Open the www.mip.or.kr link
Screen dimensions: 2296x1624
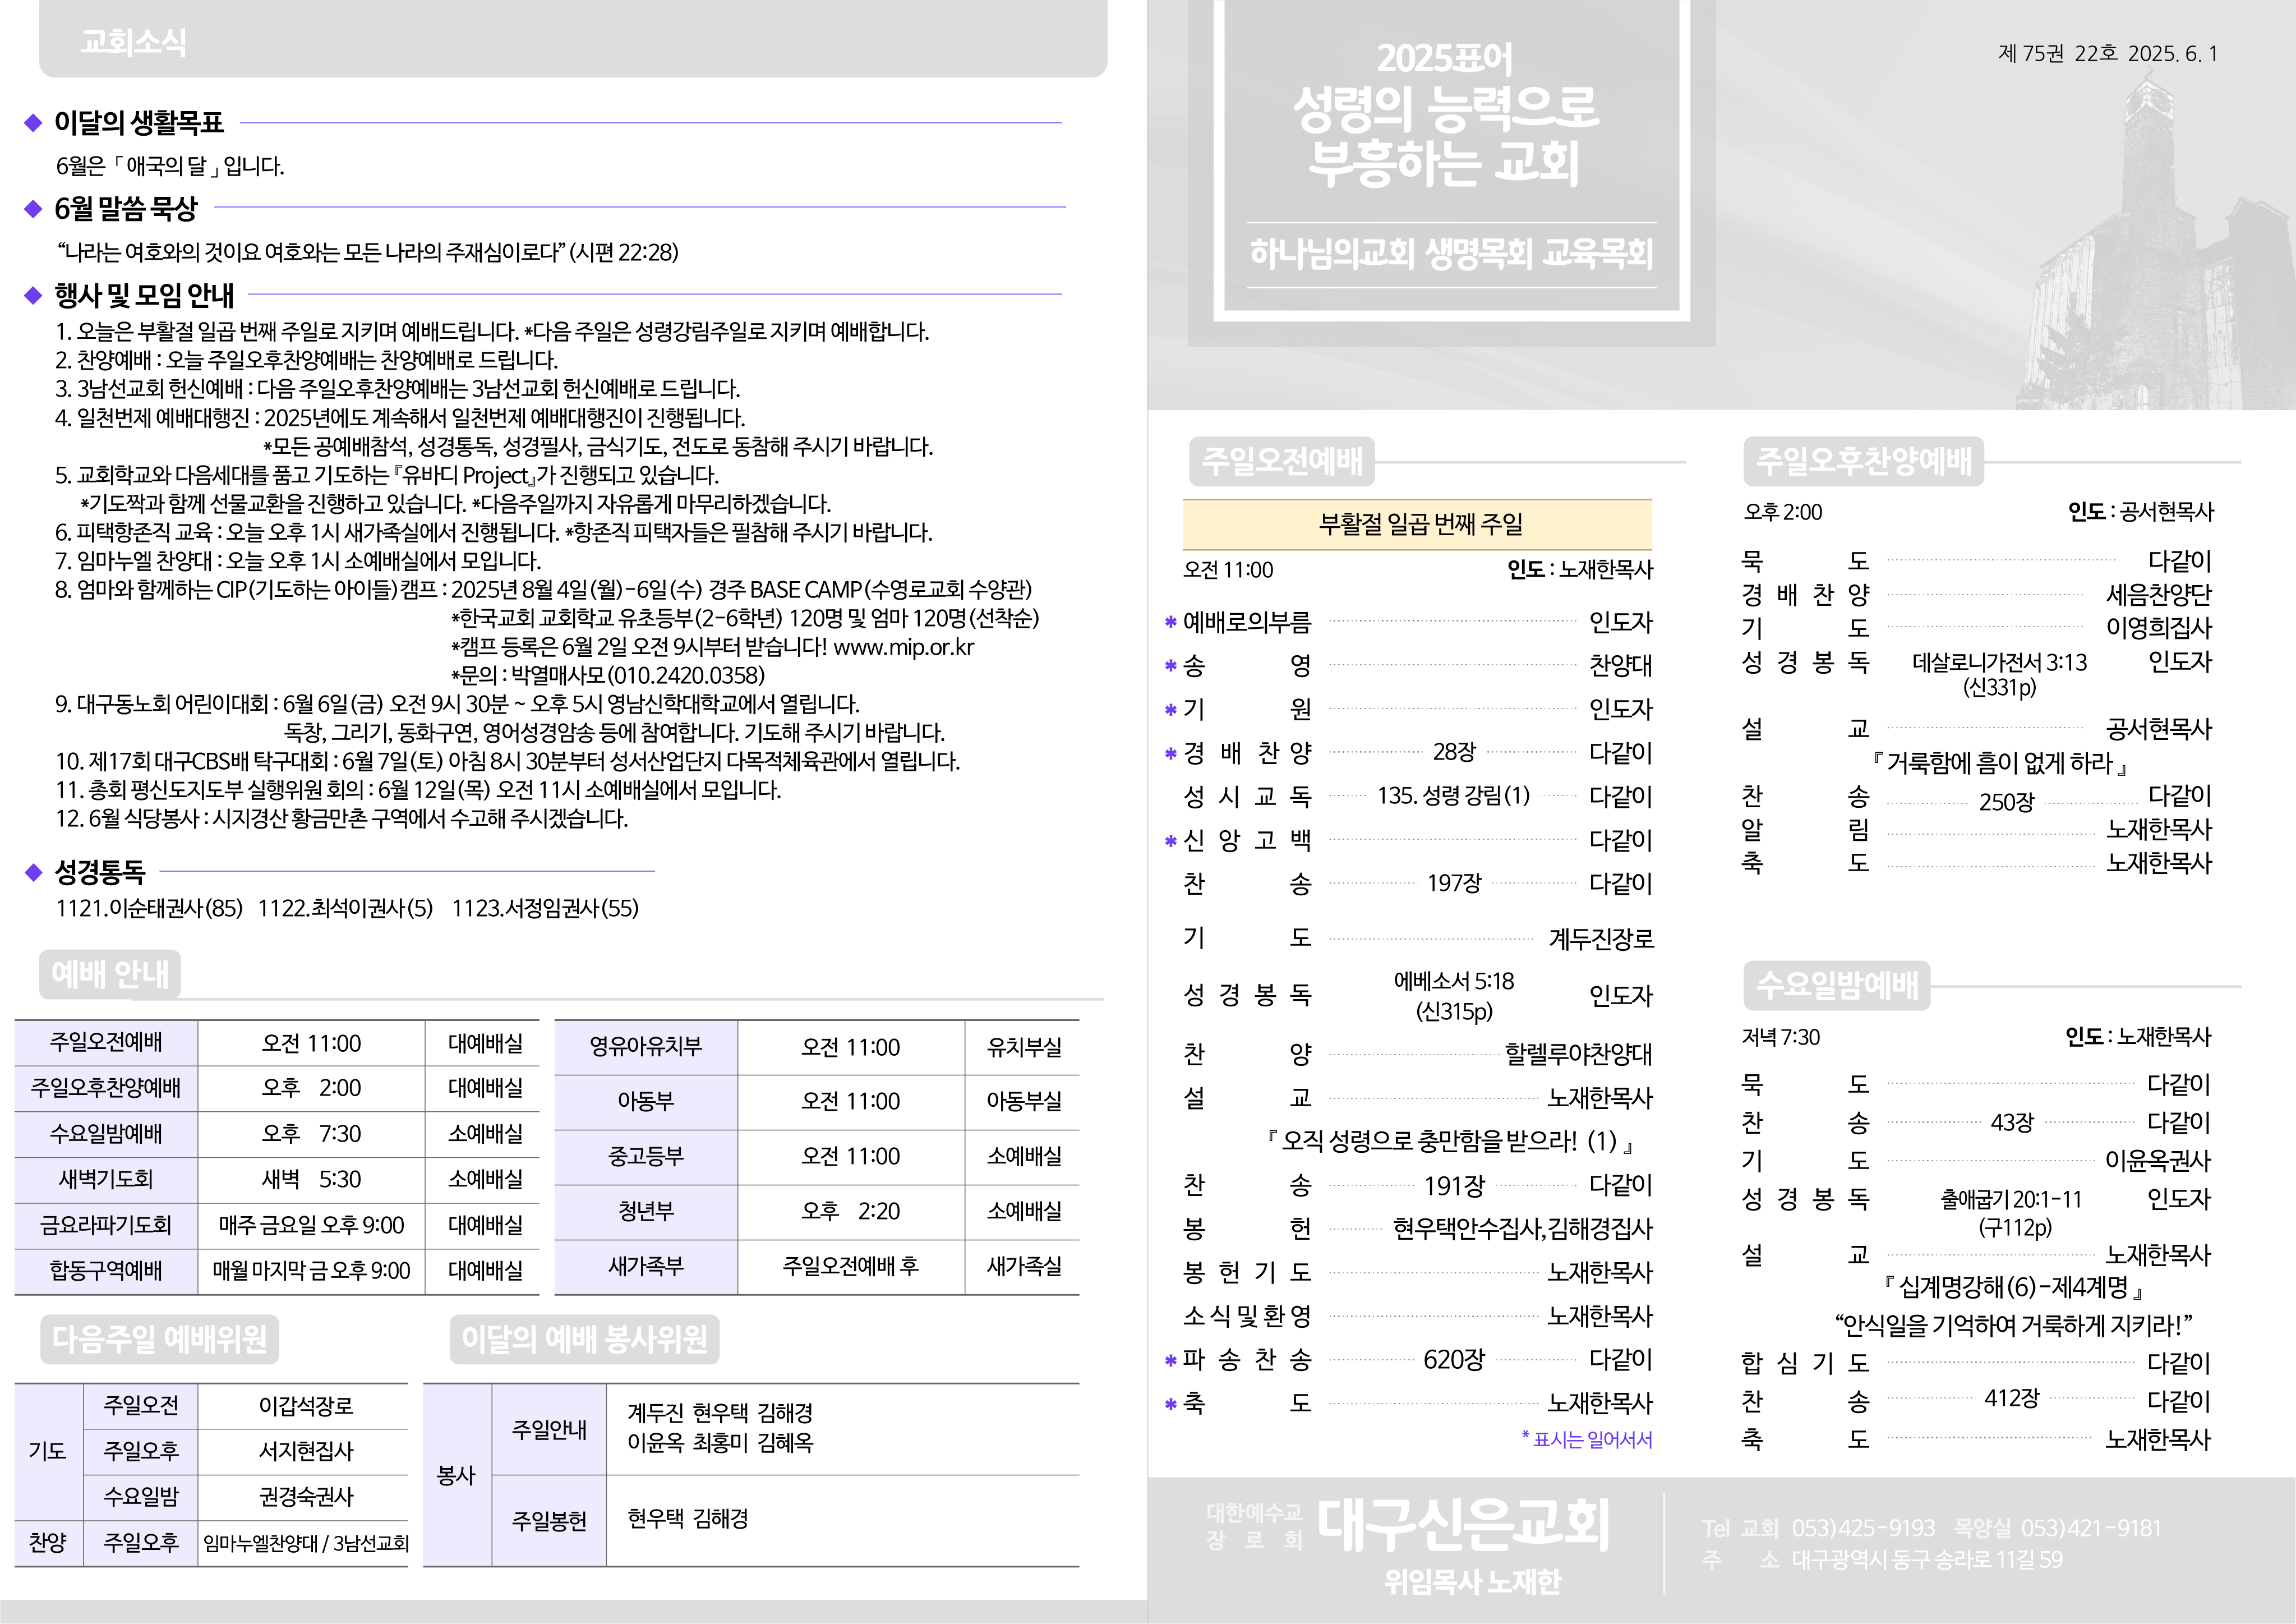[x=903, y=647]
